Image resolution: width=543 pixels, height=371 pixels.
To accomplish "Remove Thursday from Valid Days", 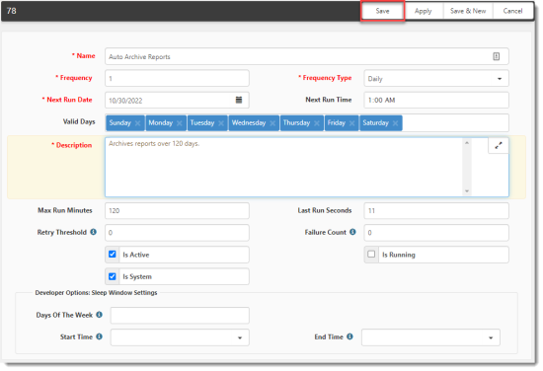I will 317,123.
